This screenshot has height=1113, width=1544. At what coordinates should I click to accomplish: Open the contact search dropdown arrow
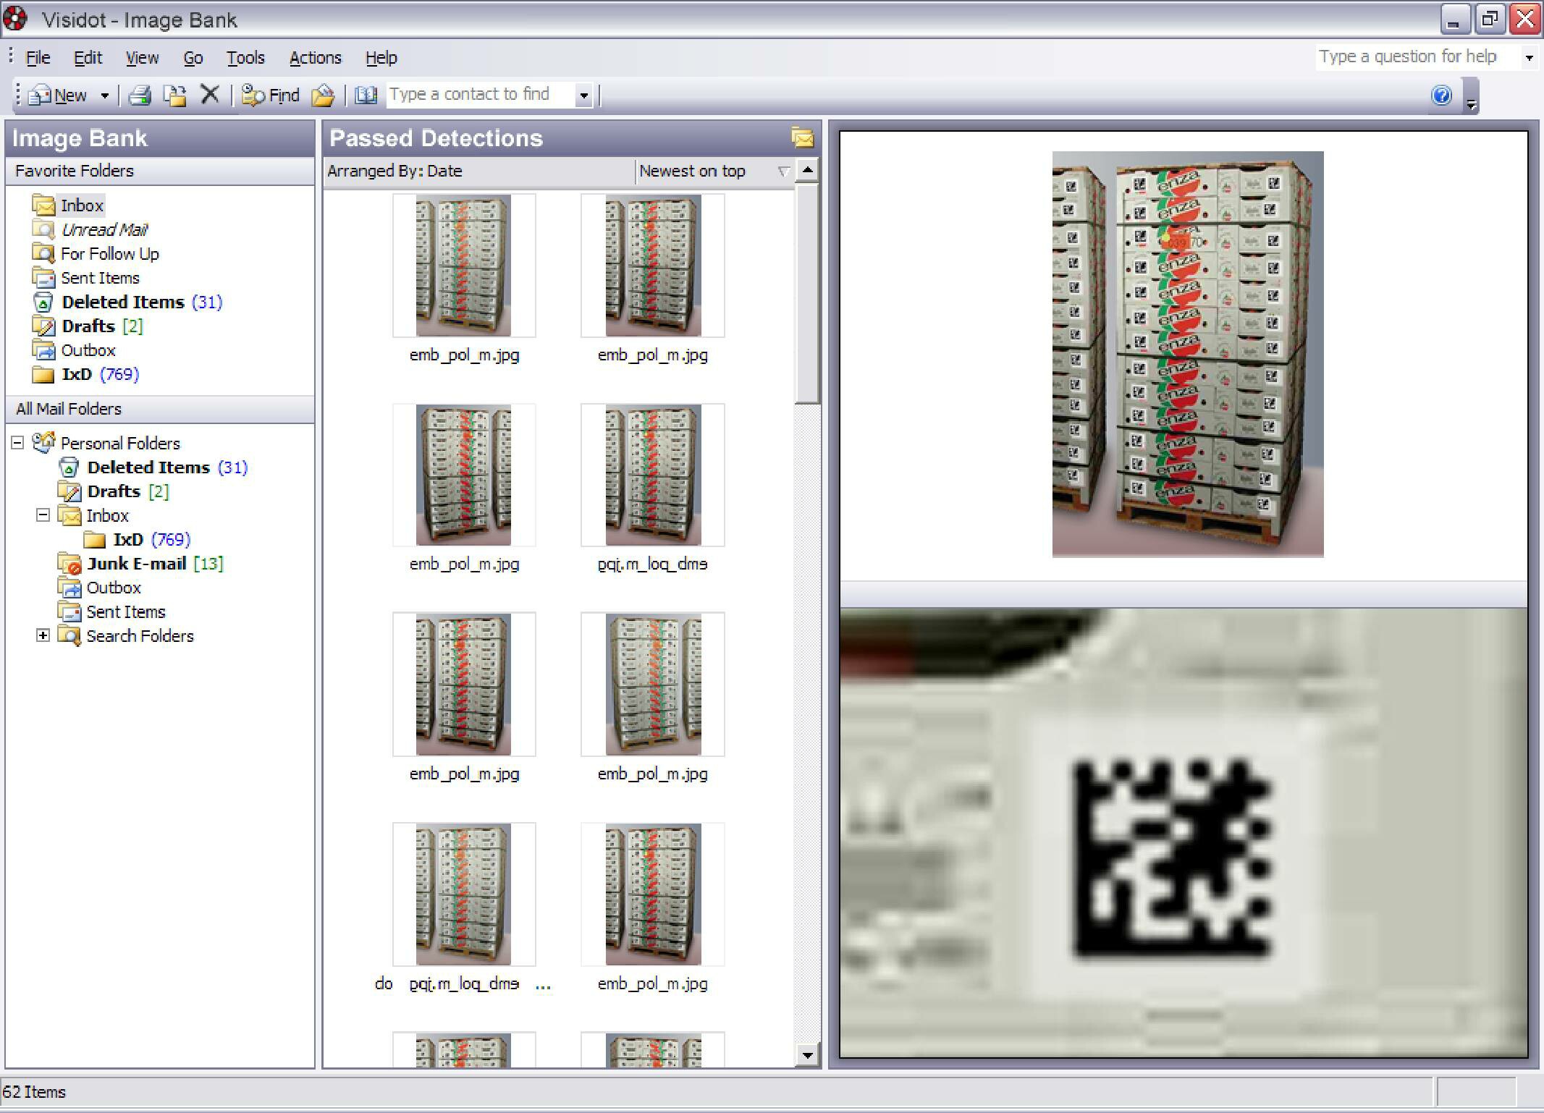[x=583, y=95]
